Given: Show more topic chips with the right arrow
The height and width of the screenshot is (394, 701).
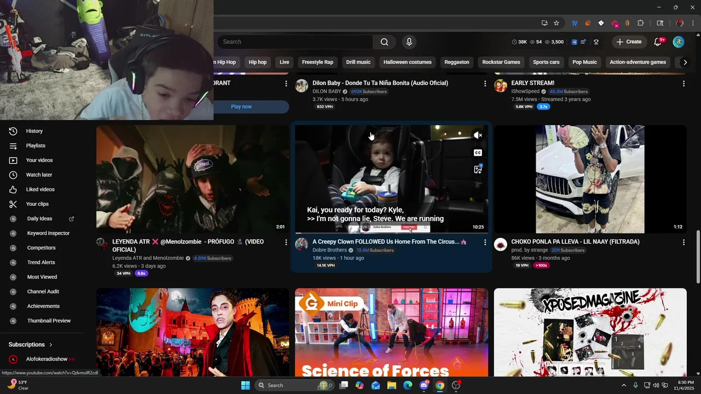Looking at the screenshot, I should (685, 62).
